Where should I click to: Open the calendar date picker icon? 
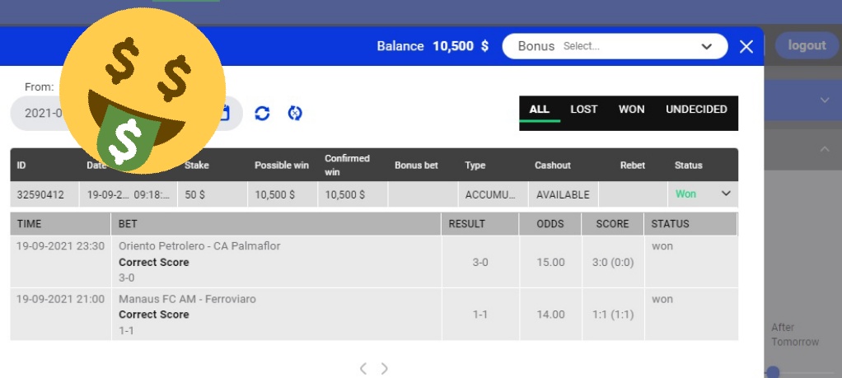(223, 113)
